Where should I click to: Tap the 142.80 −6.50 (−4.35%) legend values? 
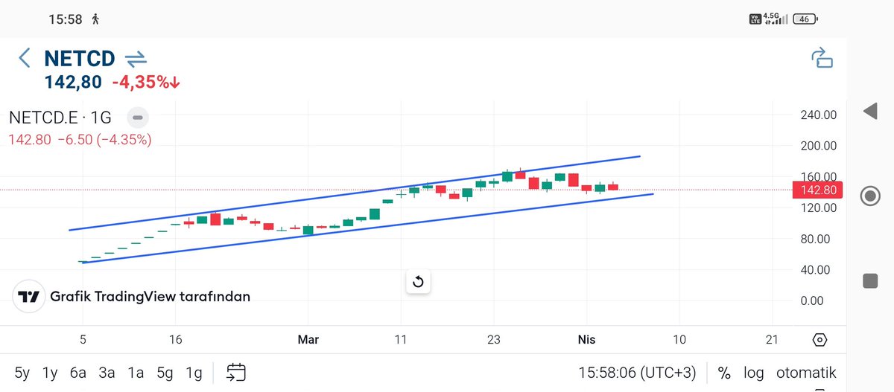tap(80, 139)
